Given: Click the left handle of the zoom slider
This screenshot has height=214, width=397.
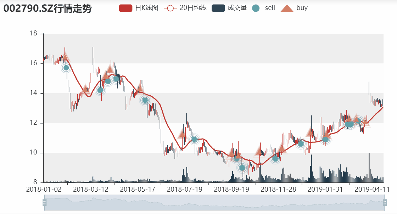Looking at the screenshot, I should 44,203.
